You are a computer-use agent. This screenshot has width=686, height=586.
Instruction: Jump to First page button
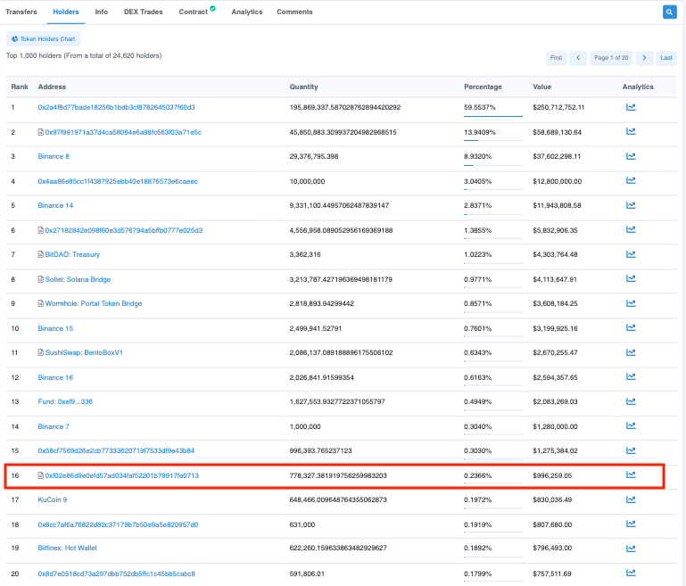556,58
